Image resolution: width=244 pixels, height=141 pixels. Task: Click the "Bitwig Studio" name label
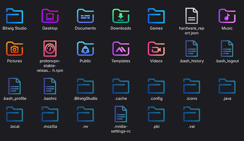point(14,28)
